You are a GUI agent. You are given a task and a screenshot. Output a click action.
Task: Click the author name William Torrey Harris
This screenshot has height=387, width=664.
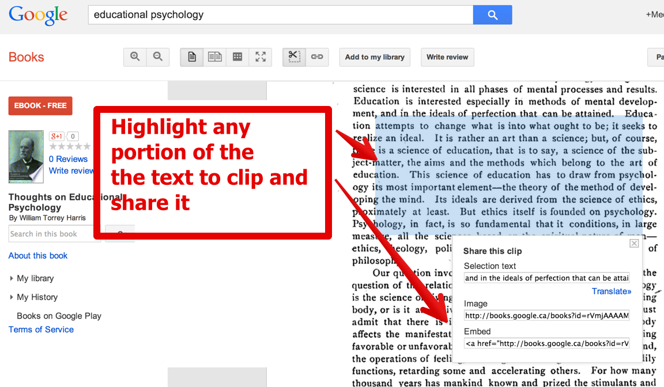[x=52, y=218]
